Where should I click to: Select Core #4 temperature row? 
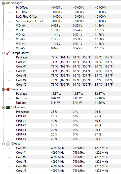(68, 80)
